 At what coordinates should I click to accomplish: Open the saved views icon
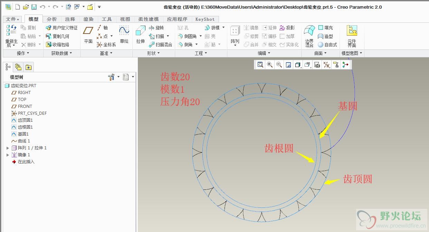(x=307, y=65)
